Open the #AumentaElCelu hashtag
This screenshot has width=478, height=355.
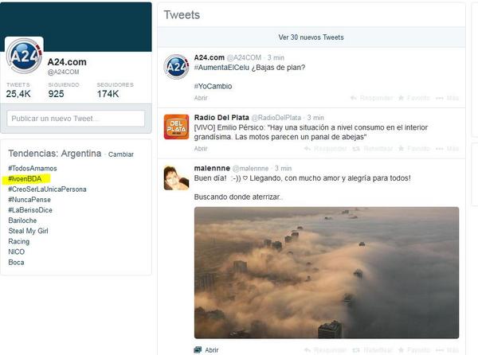(x=221, y=68)
